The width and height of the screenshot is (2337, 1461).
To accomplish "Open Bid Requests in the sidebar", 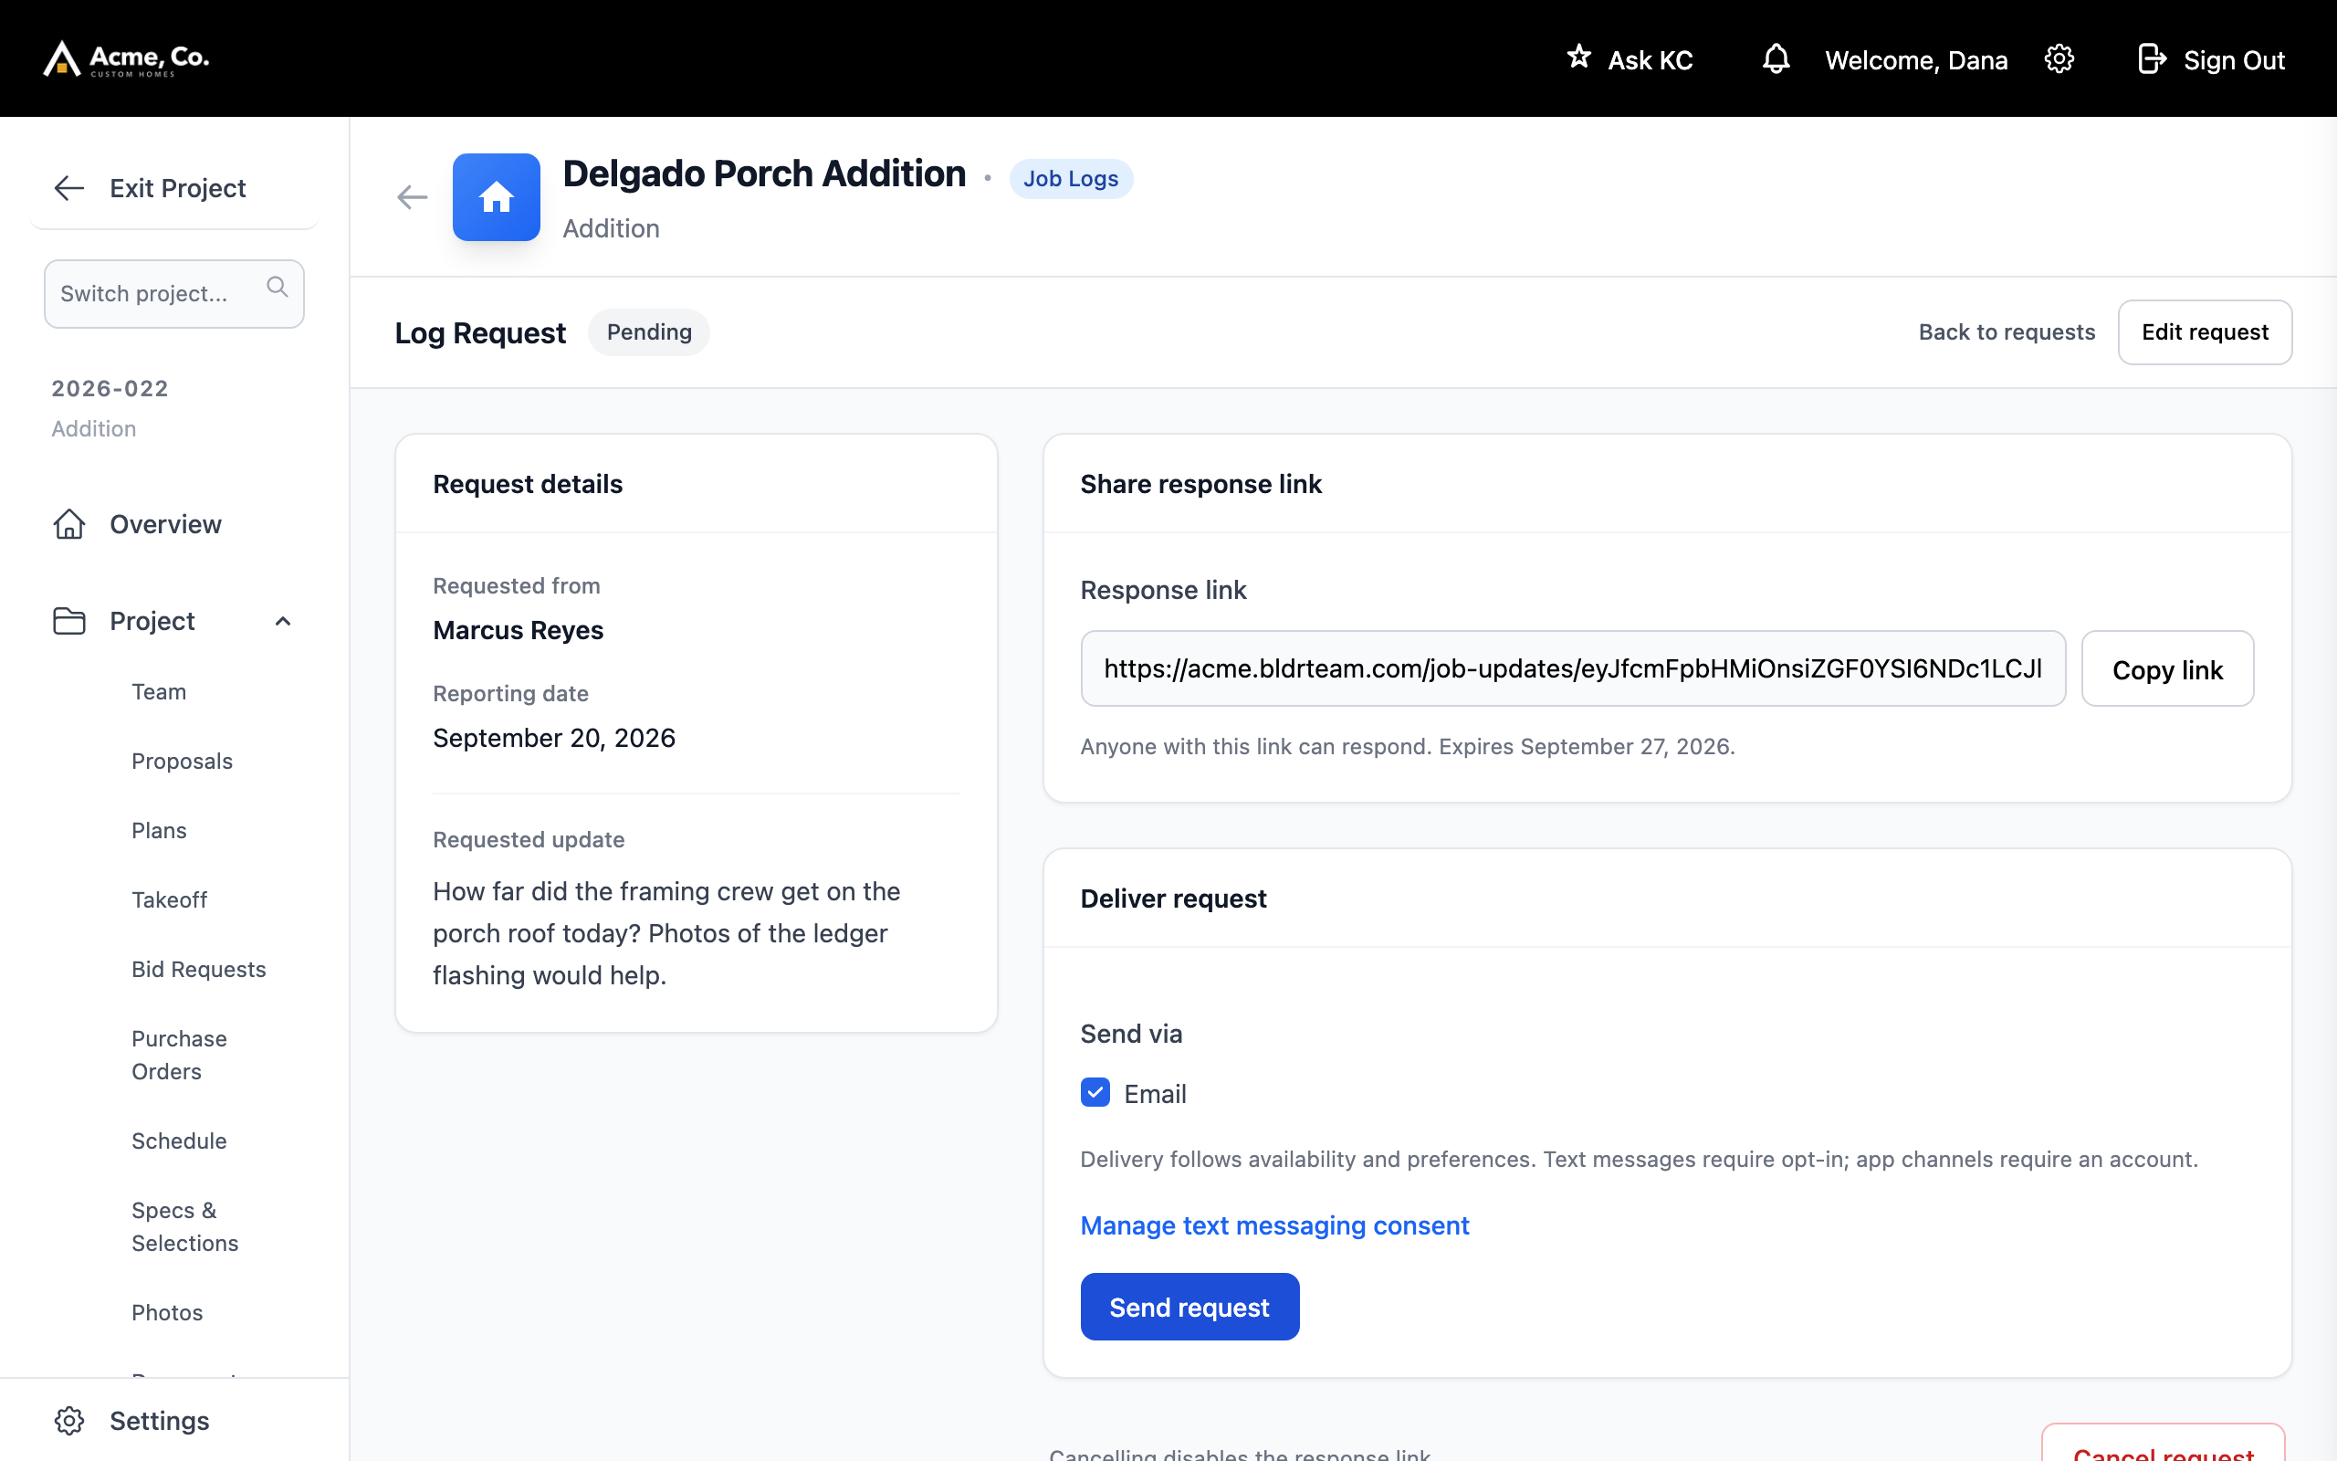I will tap(199, 969).
